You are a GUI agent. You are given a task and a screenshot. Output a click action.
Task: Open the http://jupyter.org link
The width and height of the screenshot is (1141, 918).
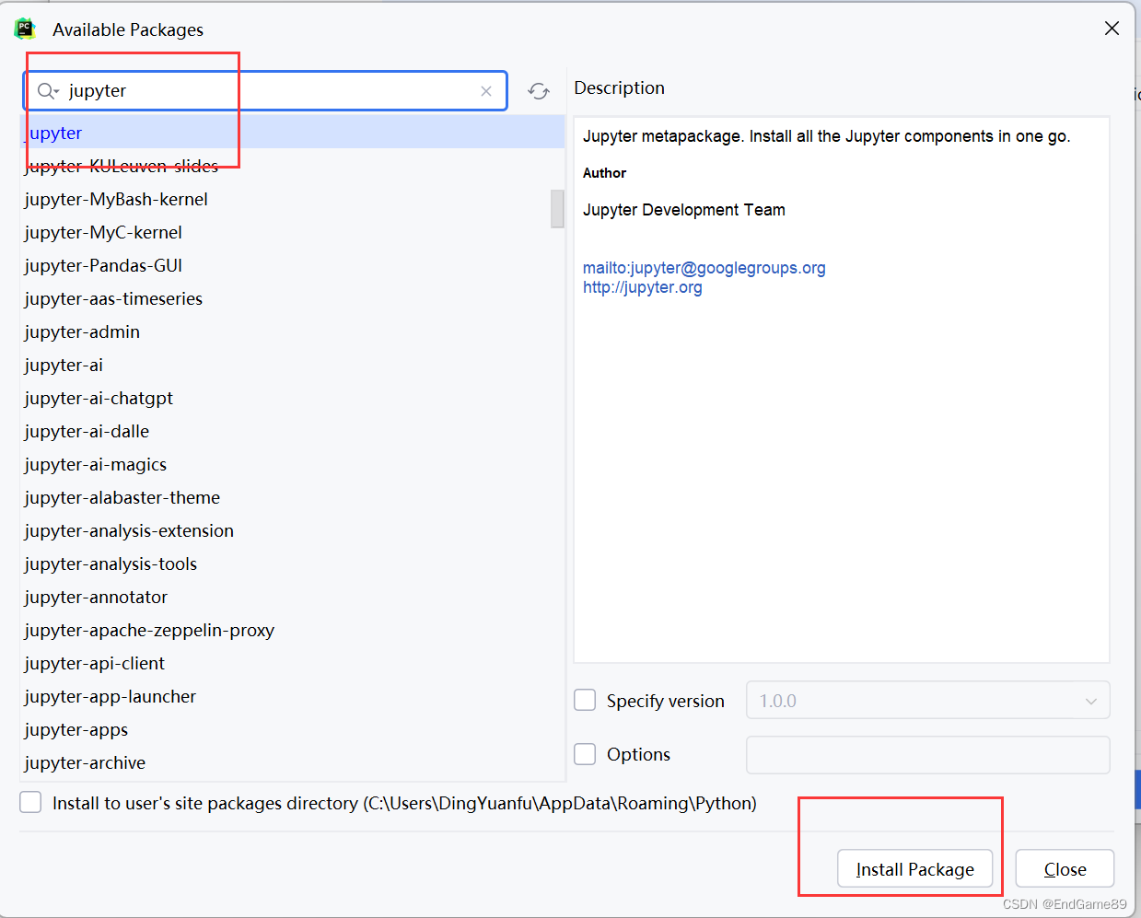[643, 287]
